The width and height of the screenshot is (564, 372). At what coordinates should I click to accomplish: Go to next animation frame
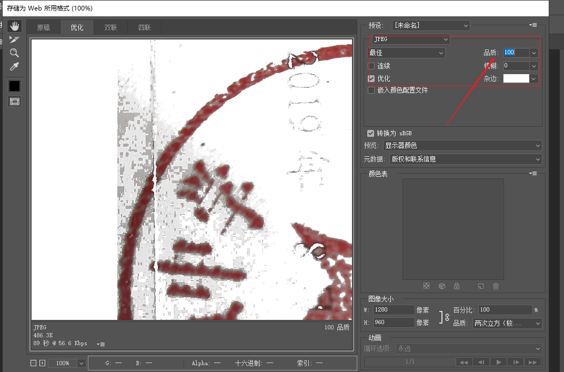[516, 363]
